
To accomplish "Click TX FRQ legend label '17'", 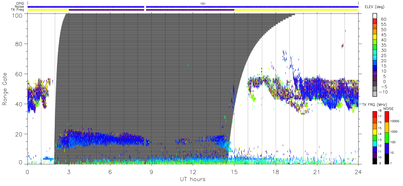I will tap(380, 116).
